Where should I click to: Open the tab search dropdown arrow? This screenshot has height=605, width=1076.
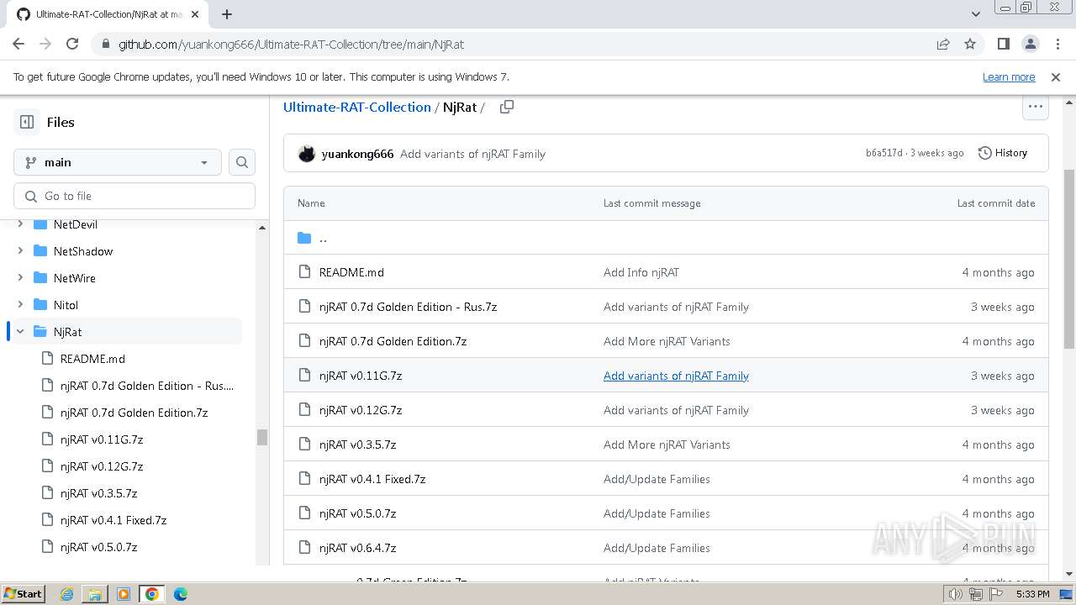pos(976,14)
